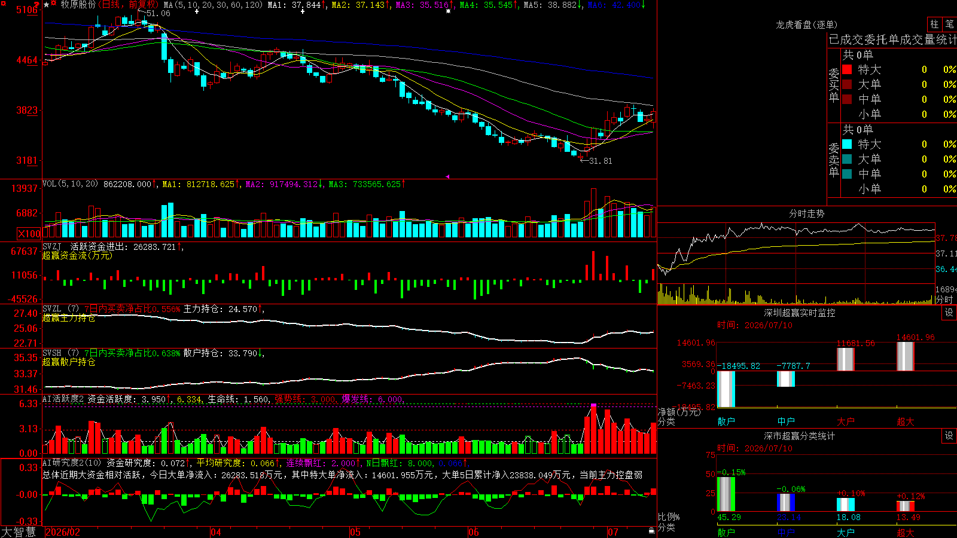Image resolution: width=957 pixels, height=538 pixels.
Task: Click the 06 month marker on the timeline
Action: (474, 532)
